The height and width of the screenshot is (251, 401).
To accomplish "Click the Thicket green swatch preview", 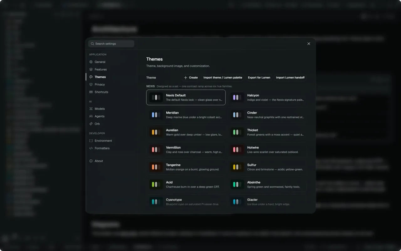I will point(237,132).
